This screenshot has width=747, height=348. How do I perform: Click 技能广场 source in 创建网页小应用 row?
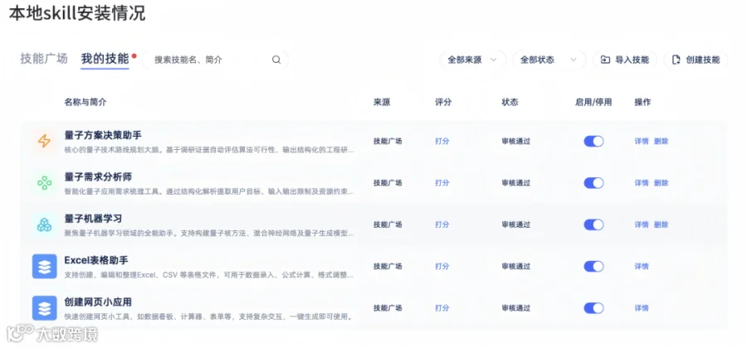(388, 308)
